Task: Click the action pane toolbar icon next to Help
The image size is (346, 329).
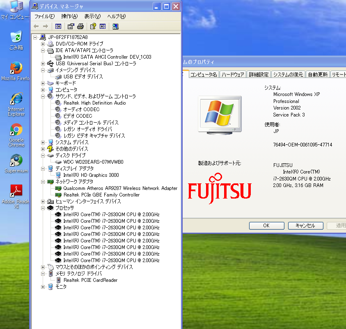Action: (x=103, y=27)
